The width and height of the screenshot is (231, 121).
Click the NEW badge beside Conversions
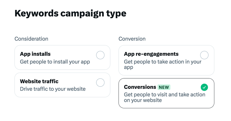(x=164, y=87)
